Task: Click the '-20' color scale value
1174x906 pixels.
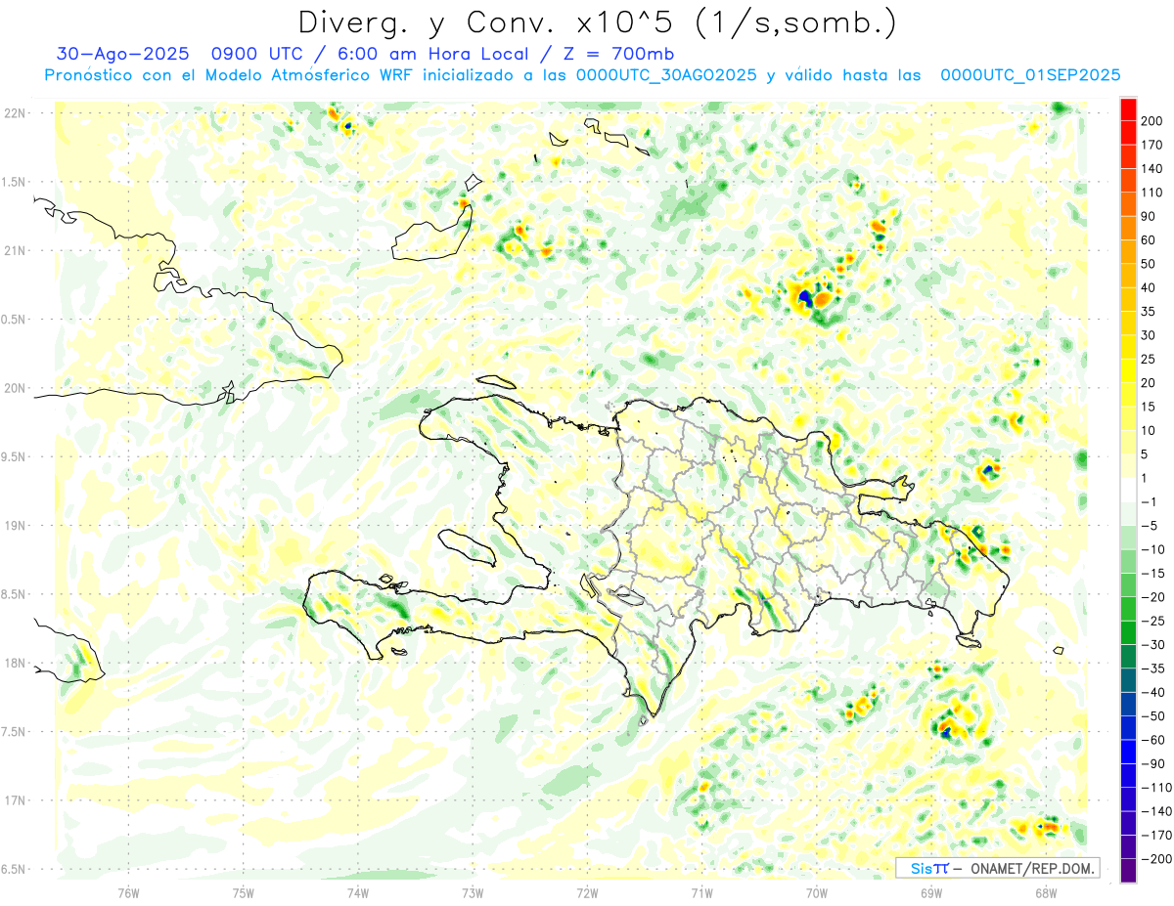Action: pos(1153,597)
